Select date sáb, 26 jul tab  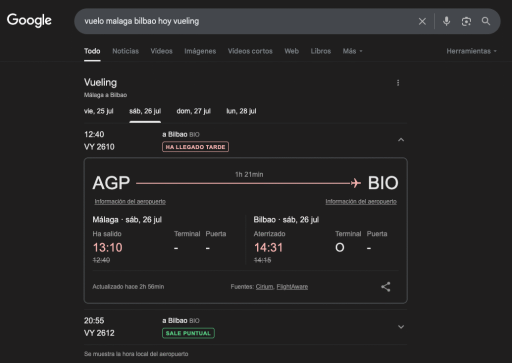tap(145, 111)
